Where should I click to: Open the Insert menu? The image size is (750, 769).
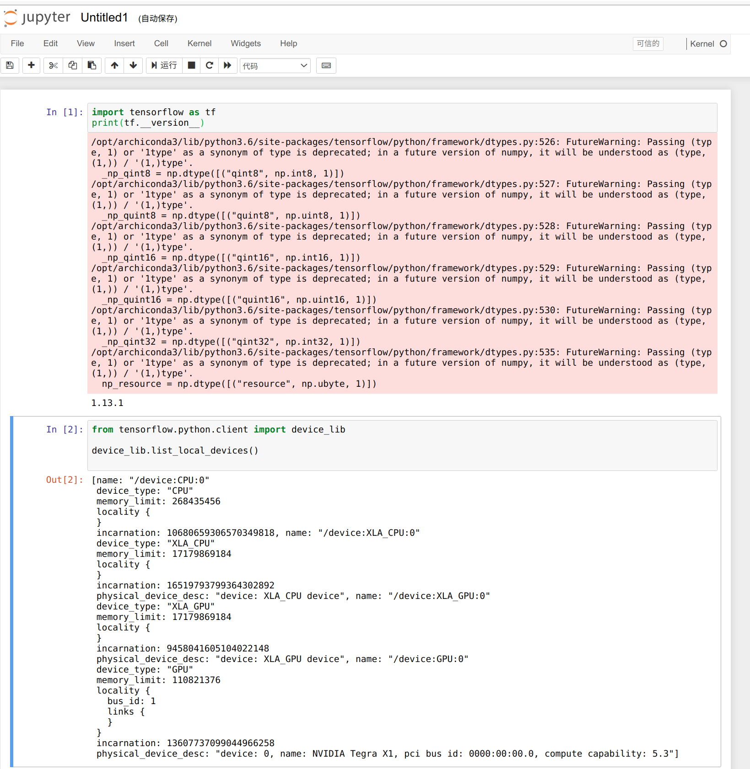pos(124,43)
